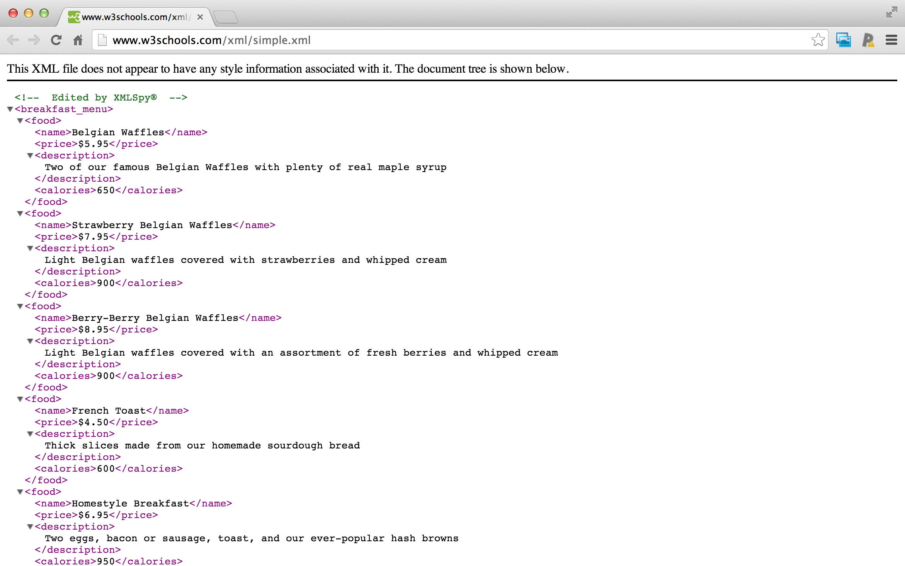905x566 pixels.
Task: Open the browser home page
Action: tap(78, 40)
